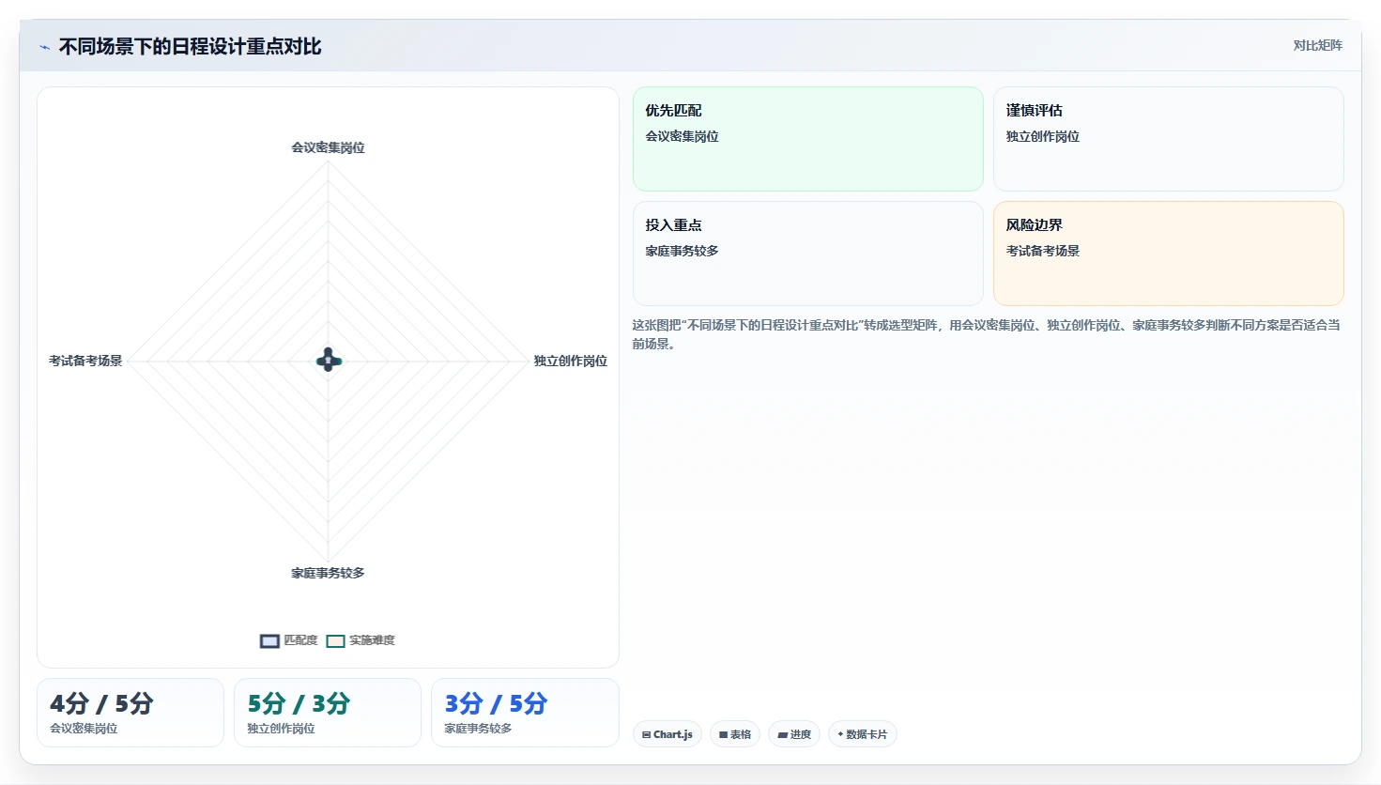This screenshot has width=1381, height=785.
Task: Click the 会议密集岗位 radar axis label
Action: 328,147
